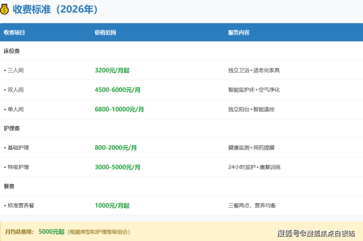This screenshot has width=363, height=241.
Task: Click the 3200元/月起 price
Action: pyautogui.click(x=112, y=70)
